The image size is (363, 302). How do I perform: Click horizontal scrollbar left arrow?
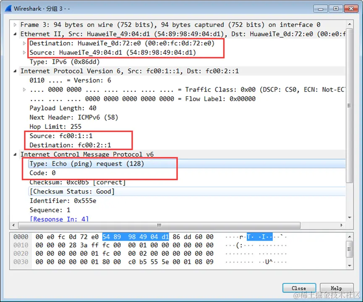tap(13, 225)
